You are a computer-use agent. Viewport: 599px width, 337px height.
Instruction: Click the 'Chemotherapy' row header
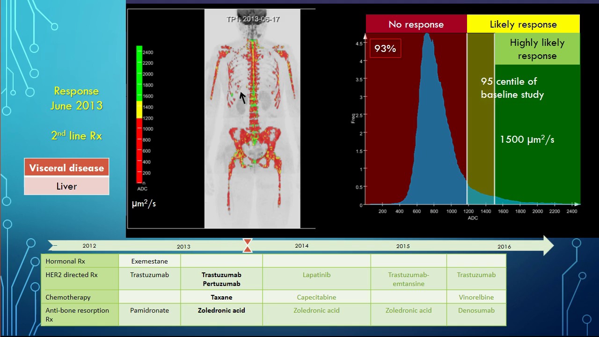pos(80,297)
